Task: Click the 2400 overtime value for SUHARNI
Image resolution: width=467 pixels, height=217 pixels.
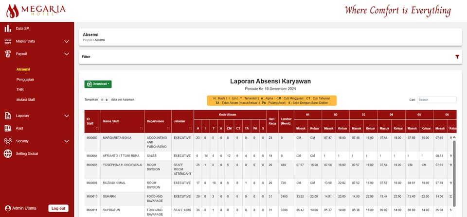Action: pyautogui.click(x=285, y=197)
